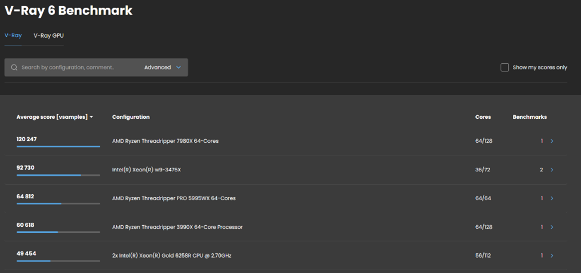Click AMD Ryzen Threadripper 7980X 64-Cores entry
Image resolution: width=581 pixels, height=273 pixels.
[x=165, y=142]
